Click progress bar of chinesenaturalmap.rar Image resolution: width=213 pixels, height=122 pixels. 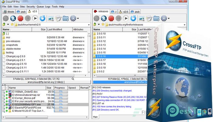61,95
